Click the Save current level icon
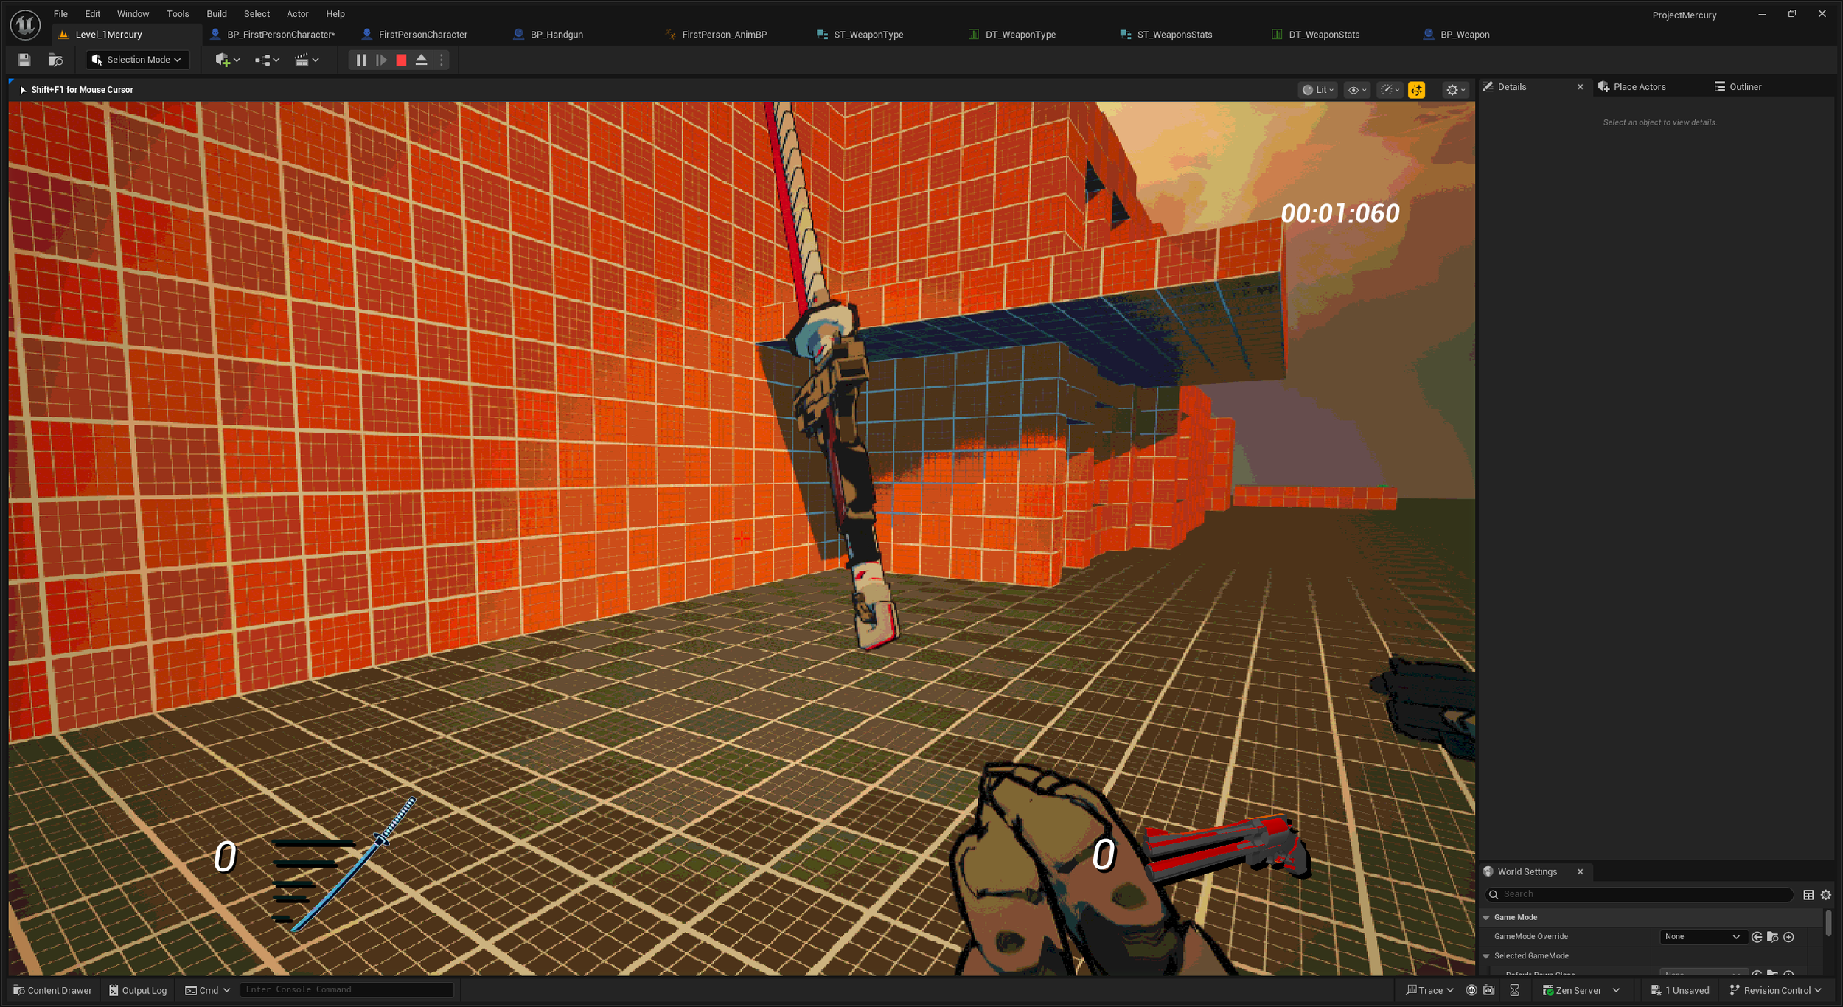The height and width of the screenshot is (1007, 1843). 24,60
